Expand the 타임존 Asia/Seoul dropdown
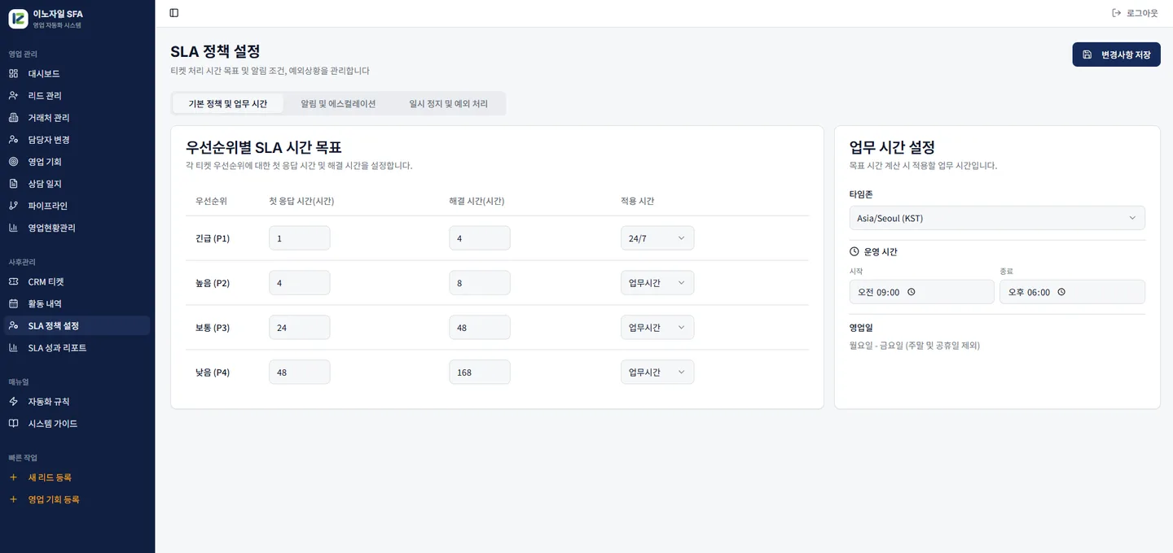Image resolution: width=1173 pixels, height=553 pixels. [x=997, y=218]
